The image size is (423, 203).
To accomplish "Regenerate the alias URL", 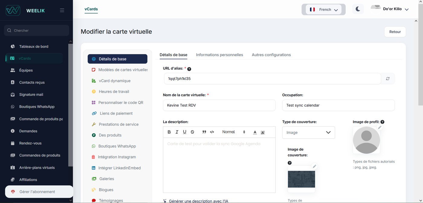I will [x=388, y=79].
